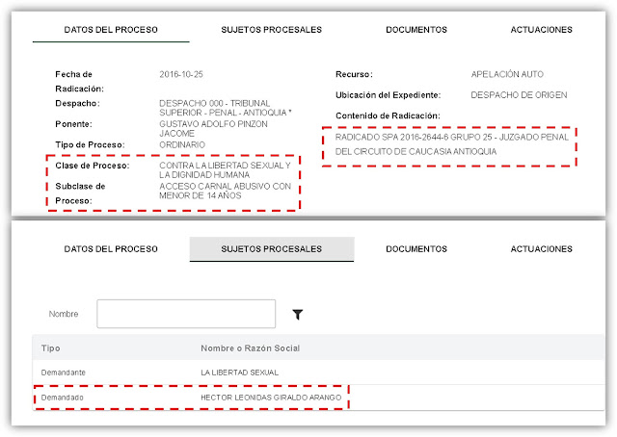617x437 pixels.
Task: Click the Recurso label
Action: coord(354,74)
